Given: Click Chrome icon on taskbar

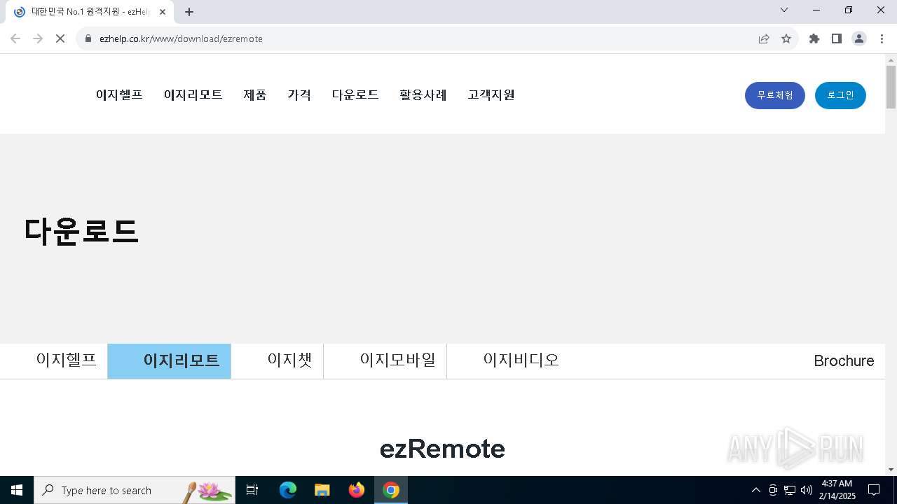Looking at the screenshot, I should [391, 490].
